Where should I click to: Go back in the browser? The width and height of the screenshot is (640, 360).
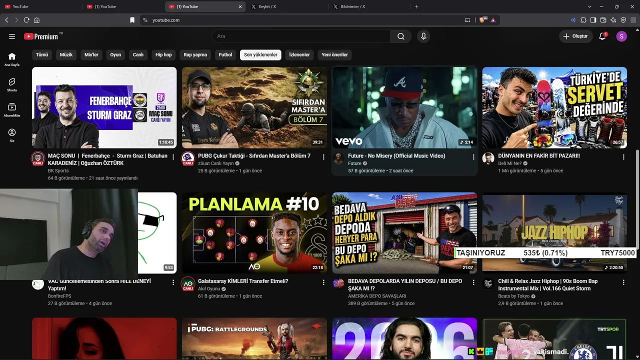6,20
